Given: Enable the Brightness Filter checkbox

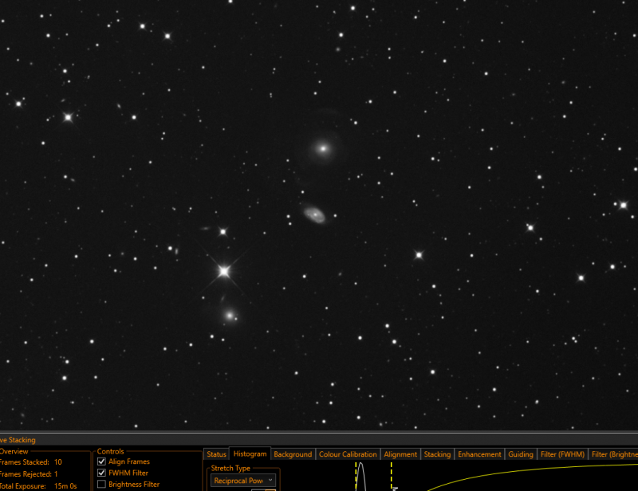Looking at the screenshot, I should click(102, 485).
